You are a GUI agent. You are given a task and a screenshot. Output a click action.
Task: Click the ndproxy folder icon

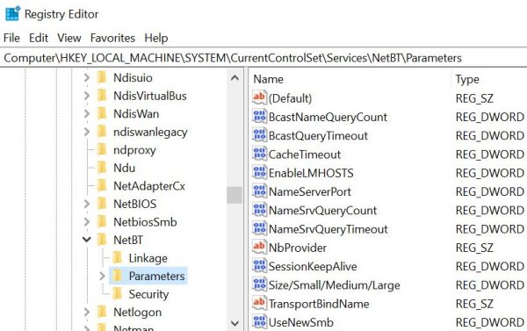(102, 149)
